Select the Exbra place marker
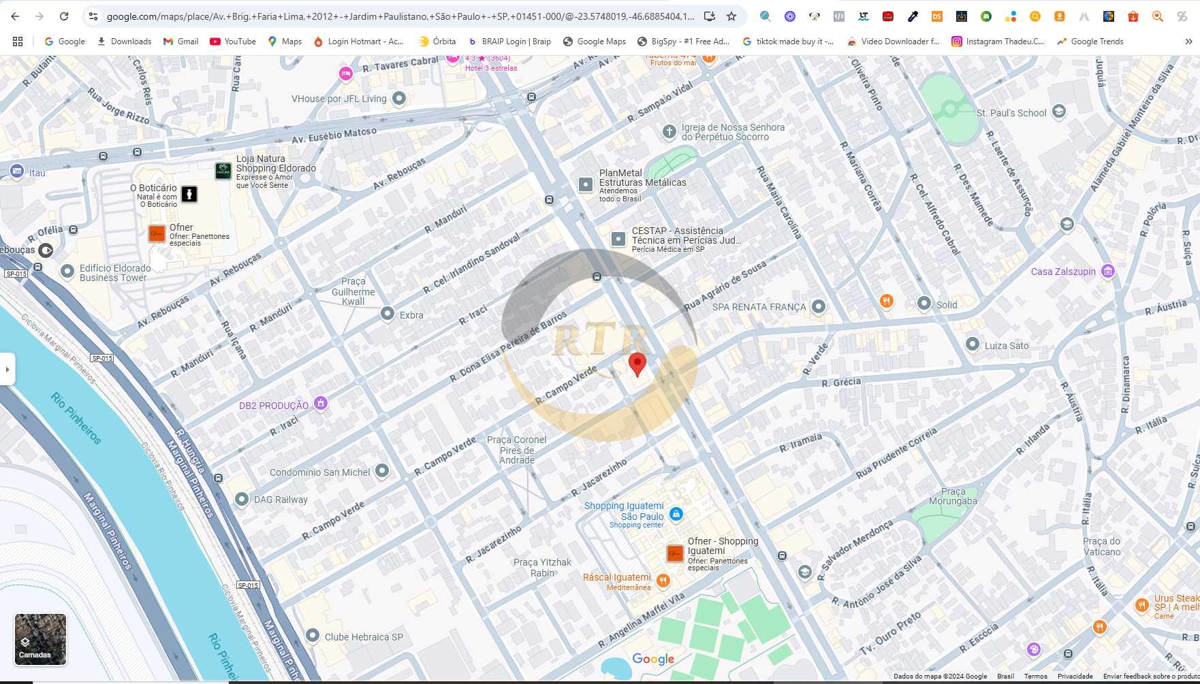Viewport: 1200px width, 684px height. (388, 314)
